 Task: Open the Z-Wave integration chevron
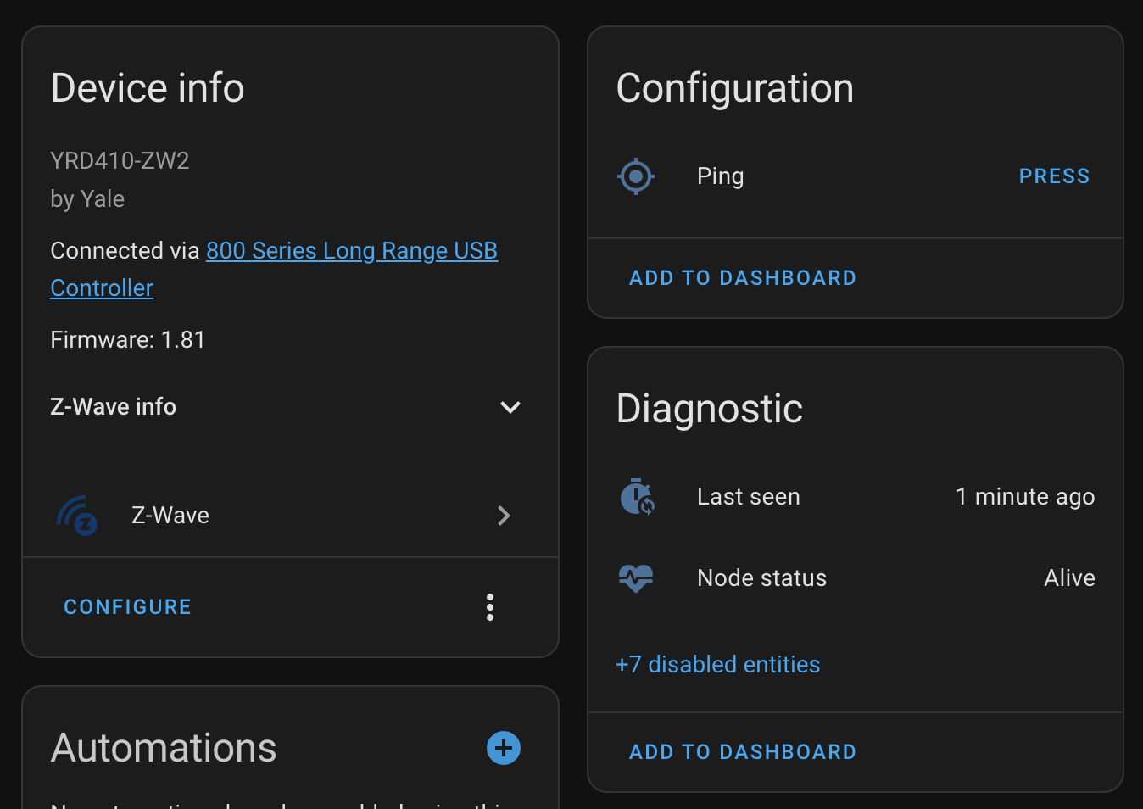504,516
